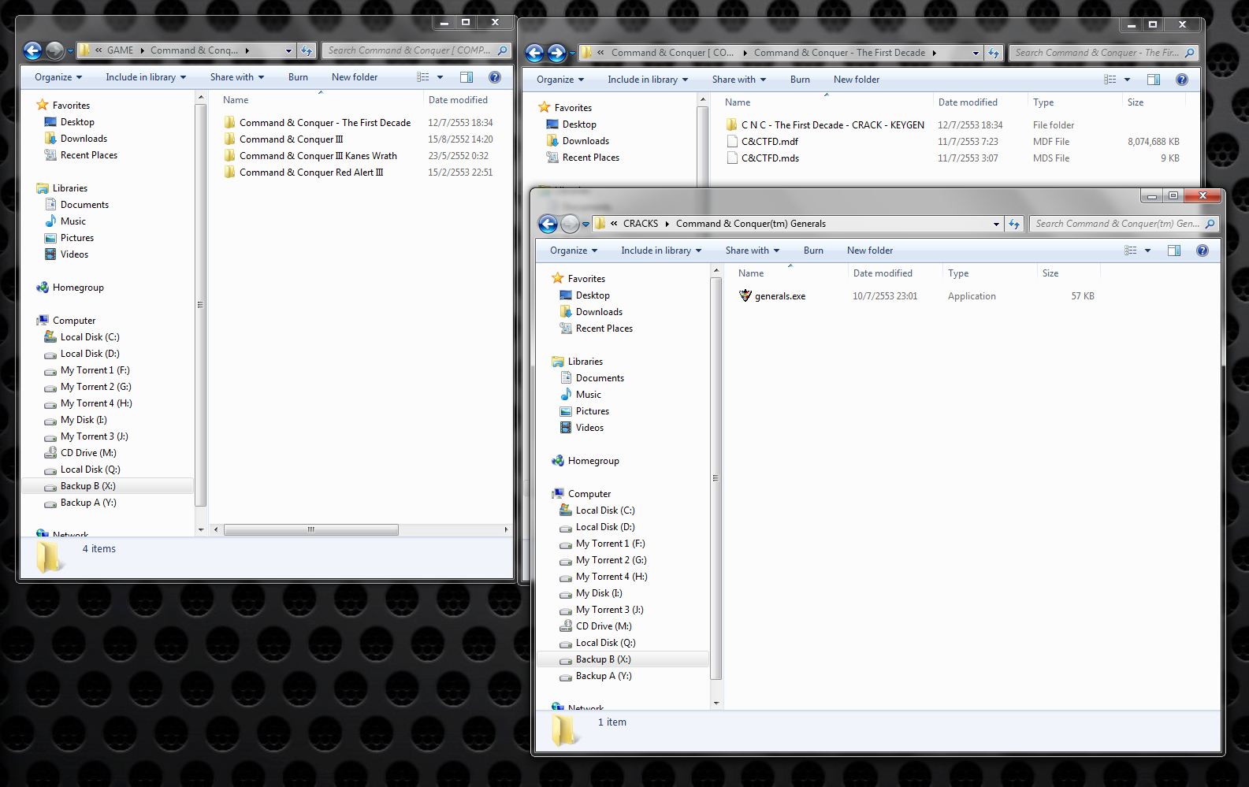Click the search box in GAME window
The width and height of the screenshot is (1249, 787).
pos(416,50)
